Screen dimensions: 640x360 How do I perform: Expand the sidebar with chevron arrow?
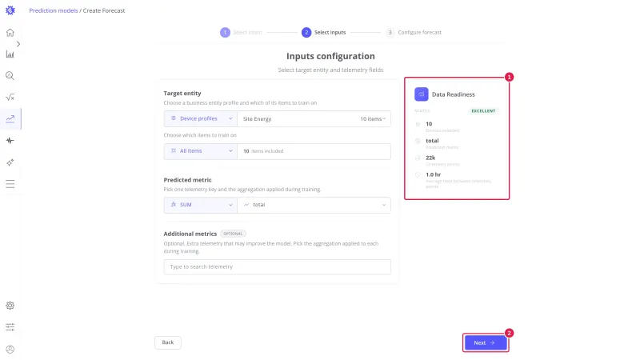pyautogui.click(x=18, y=44)
